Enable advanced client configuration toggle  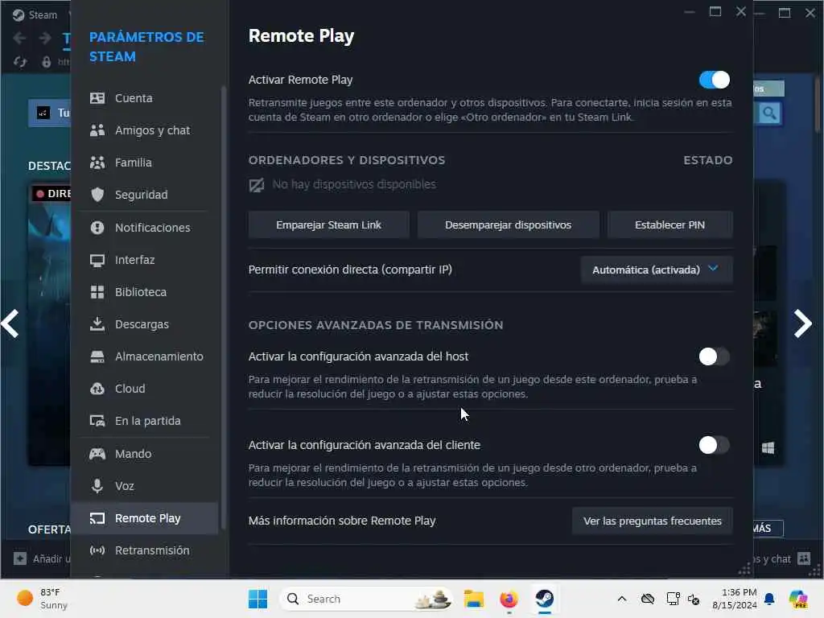coord(715,445)
